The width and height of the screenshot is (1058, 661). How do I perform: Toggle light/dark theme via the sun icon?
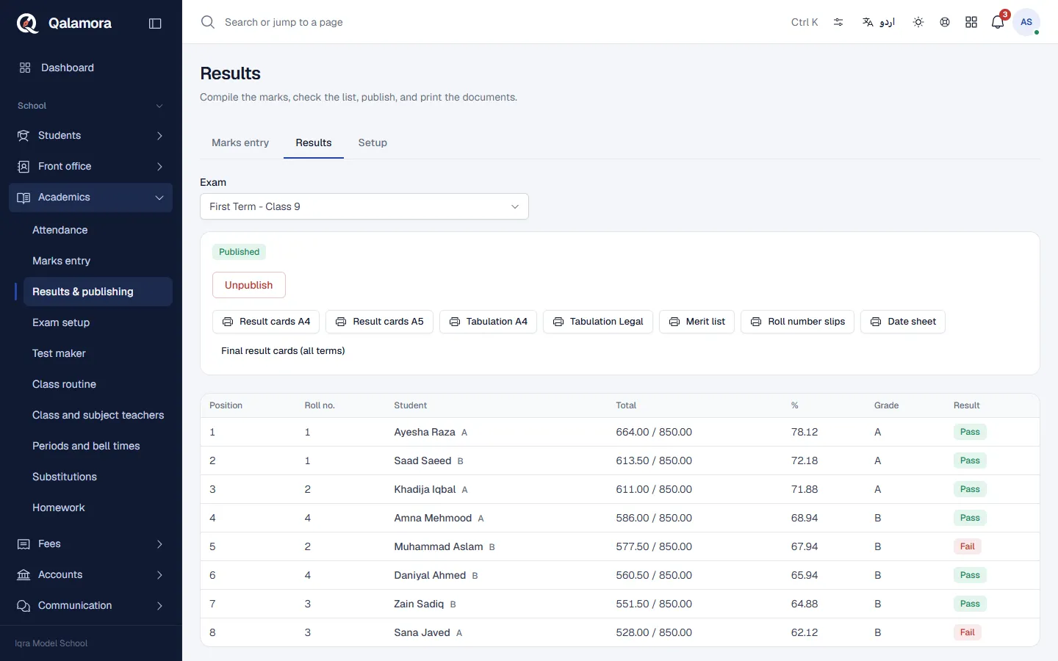[918, 22]
